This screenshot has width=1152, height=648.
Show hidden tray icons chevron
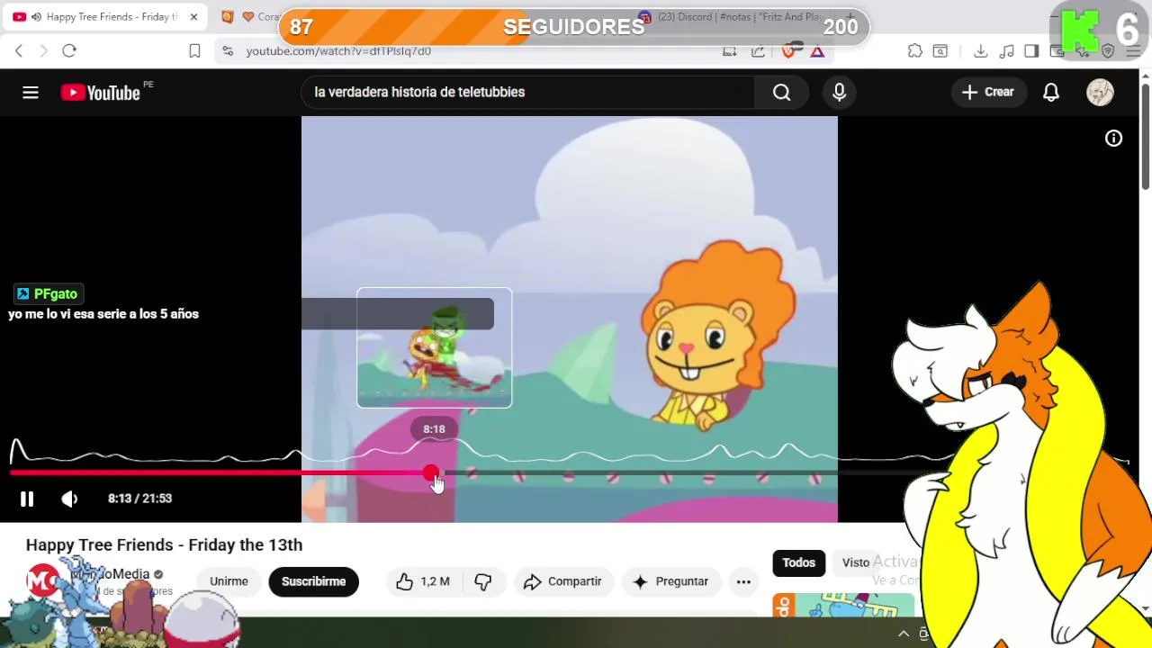click(904, 634)
